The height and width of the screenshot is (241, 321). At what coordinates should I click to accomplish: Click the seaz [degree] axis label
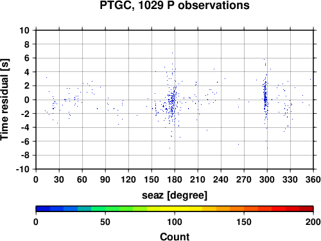[175, 195]
